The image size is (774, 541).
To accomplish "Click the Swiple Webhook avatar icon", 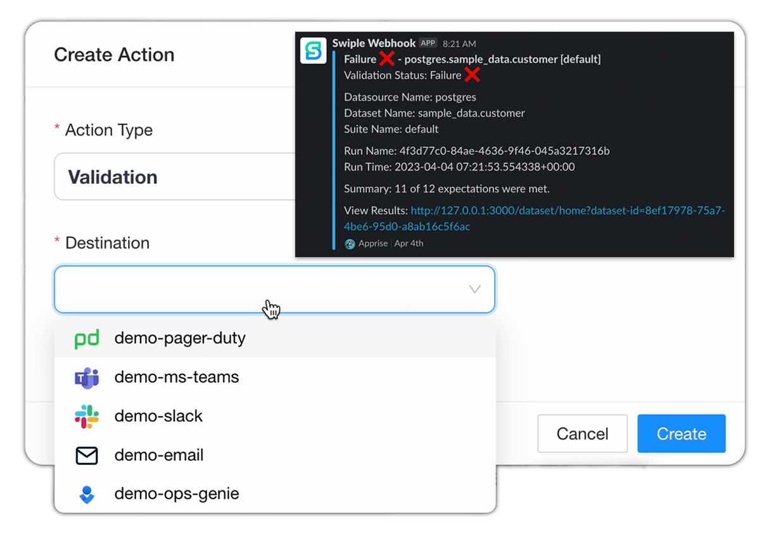I will [314, 50].
